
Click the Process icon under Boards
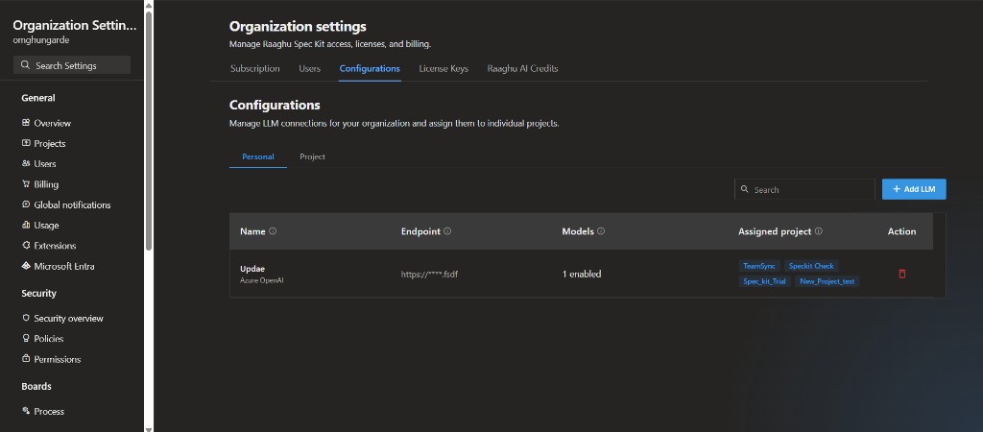point(26,411)
